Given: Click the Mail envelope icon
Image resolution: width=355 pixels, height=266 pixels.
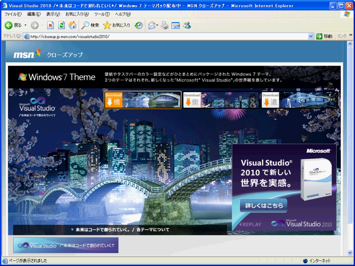Looking at the screenshot, I should 152,25.
